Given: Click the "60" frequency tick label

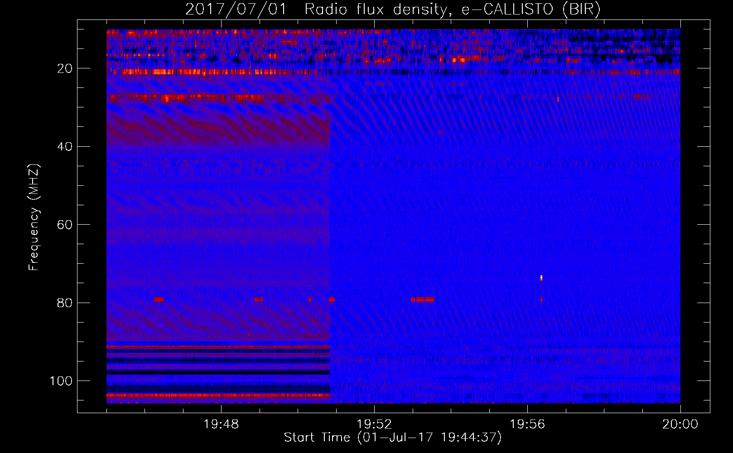Looking at the screenshot, I should click(65, 225).
